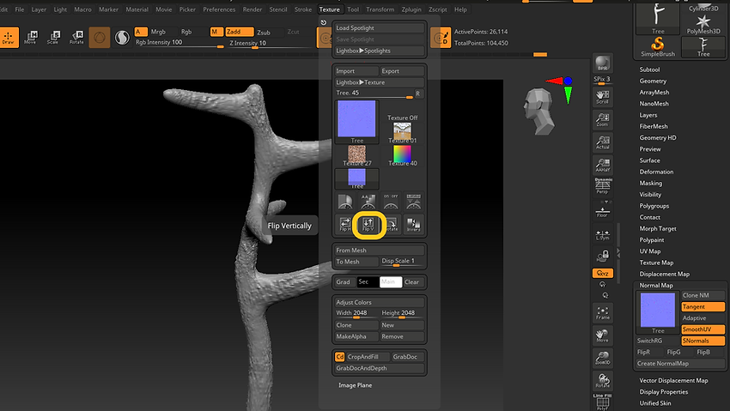Expand the Geometry subpalette
This screenshot has height=411, width=730.
(x=653, y=81)
